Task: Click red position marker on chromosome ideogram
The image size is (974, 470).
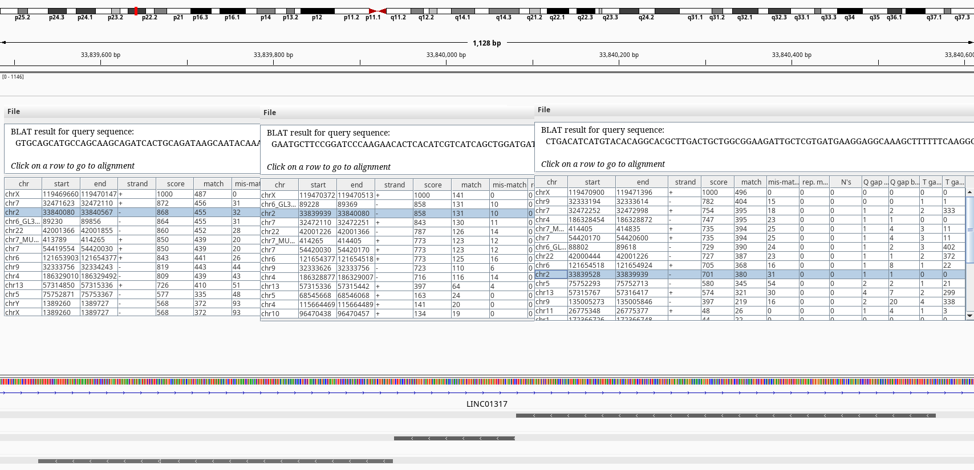Action: pyautogui.click(x=136, y=11)
